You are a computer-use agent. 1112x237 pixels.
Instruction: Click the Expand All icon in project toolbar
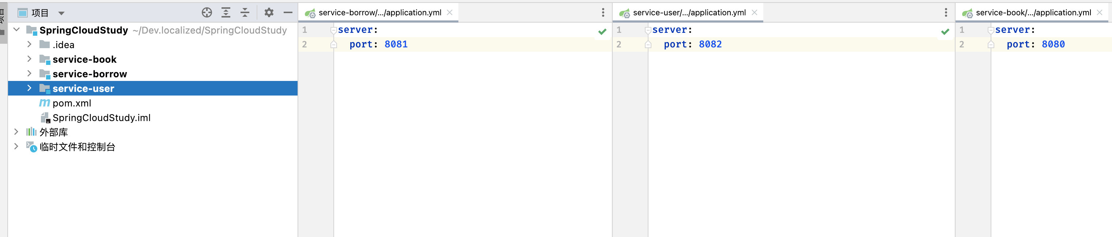pos(226,12)
